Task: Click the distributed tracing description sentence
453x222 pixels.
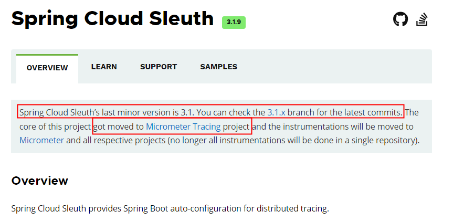Action: coord(170,208)
